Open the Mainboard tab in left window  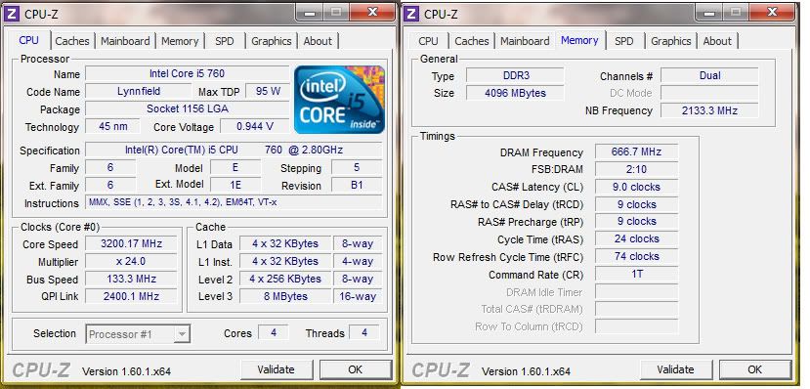pyautogui.click(x=125, y=41)
